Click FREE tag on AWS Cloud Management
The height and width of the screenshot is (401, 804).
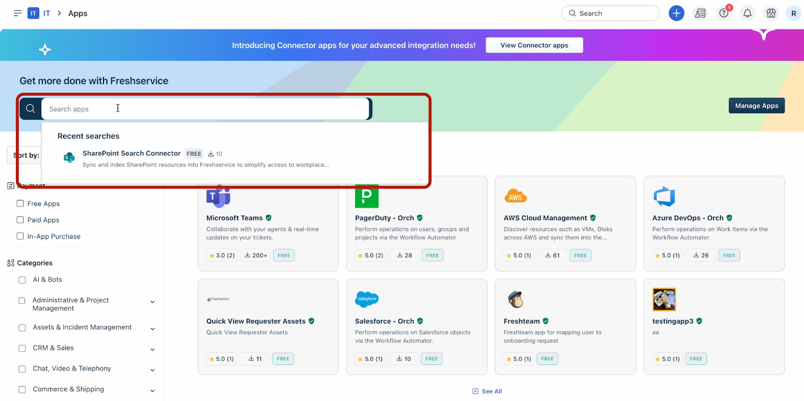[x=580, y=255]
